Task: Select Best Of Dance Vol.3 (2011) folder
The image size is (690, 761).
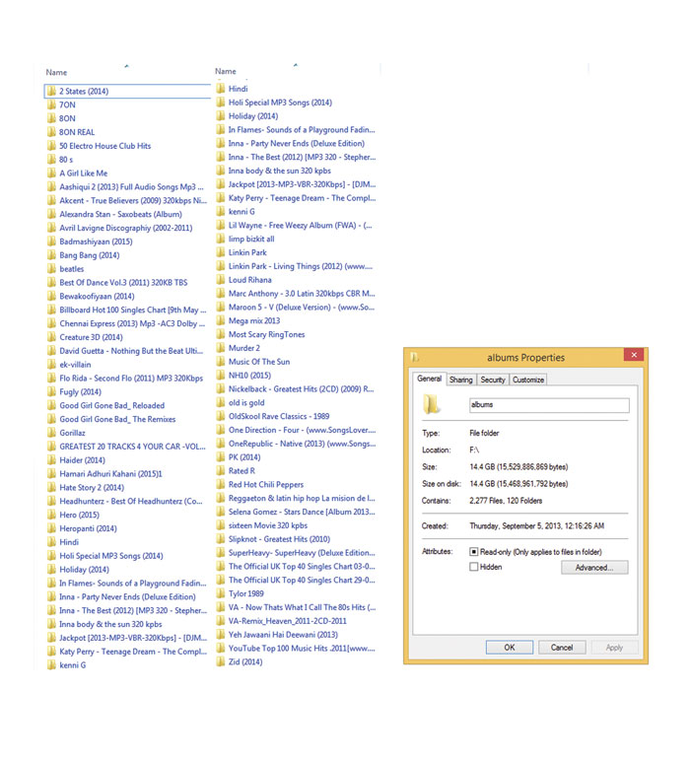Action: pyautogui.click(x=123, y=283)
